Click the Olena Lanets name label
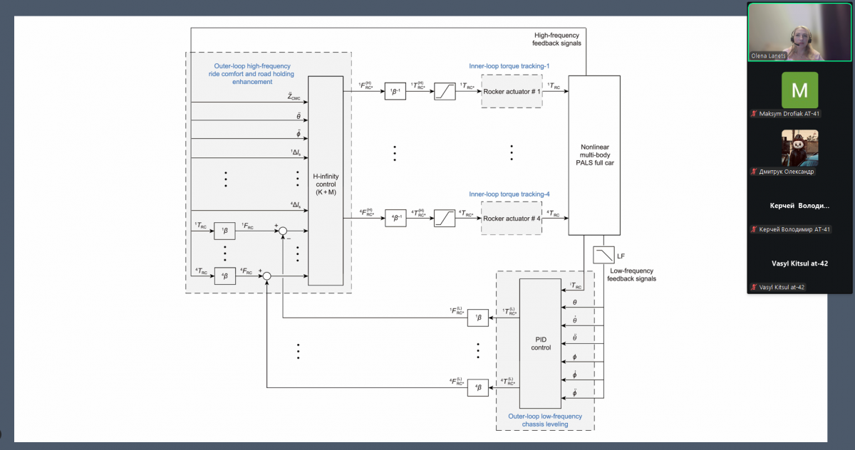 769,56
